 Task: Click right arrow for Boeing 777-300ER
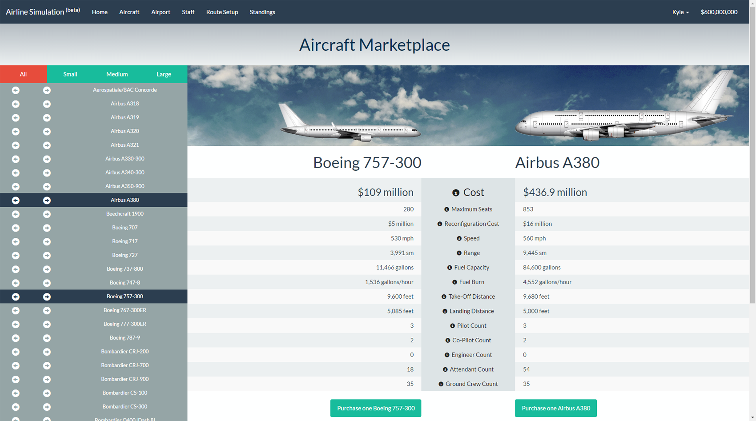point(47,325)
